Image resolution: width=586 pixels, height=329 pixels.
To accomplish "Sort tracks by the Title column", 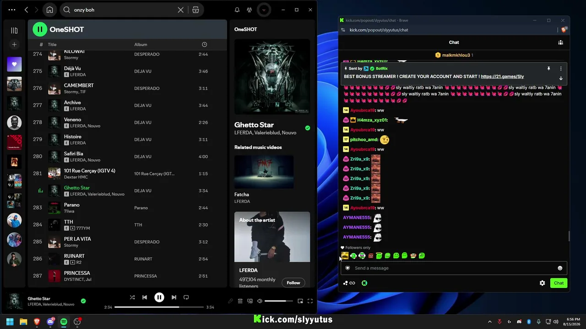I will point(52,44).
